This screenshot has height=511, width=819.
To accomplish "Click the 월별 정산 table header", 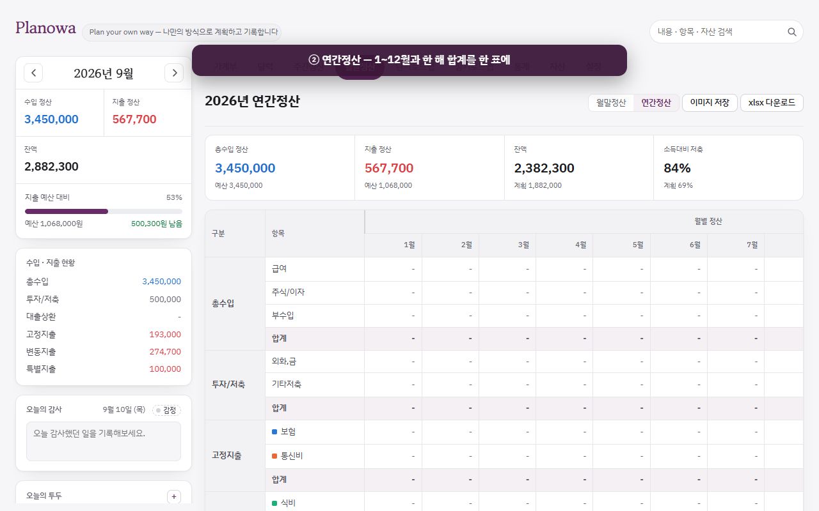I will click(708, 221).
